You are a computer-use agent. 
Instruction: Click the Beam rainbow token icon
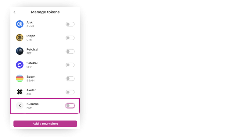click(20, 79)
